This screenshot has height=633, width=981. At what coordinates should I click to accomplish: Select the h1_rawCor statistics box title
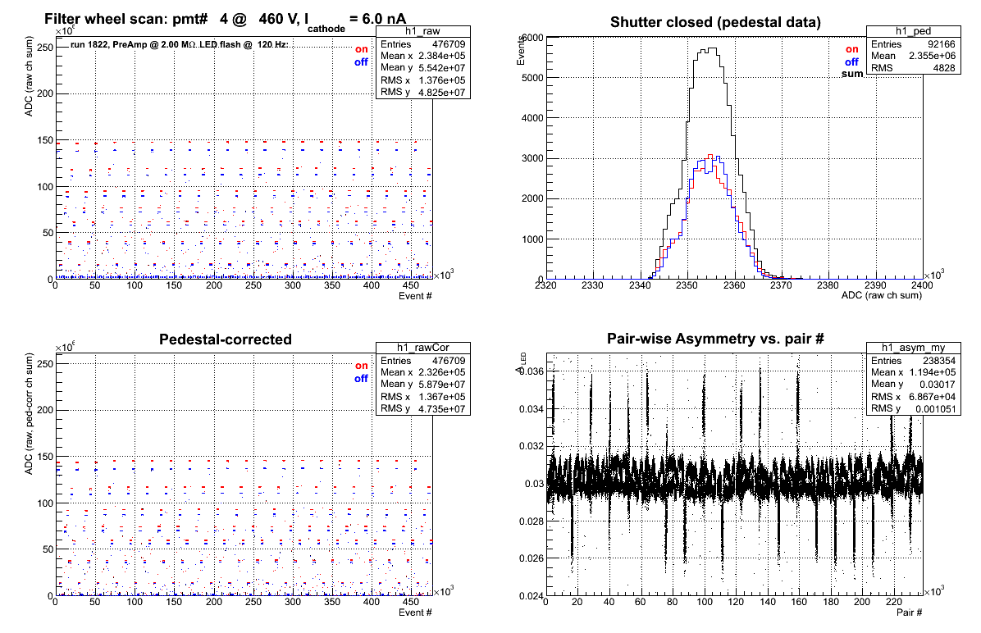click(x=423, y=348)
